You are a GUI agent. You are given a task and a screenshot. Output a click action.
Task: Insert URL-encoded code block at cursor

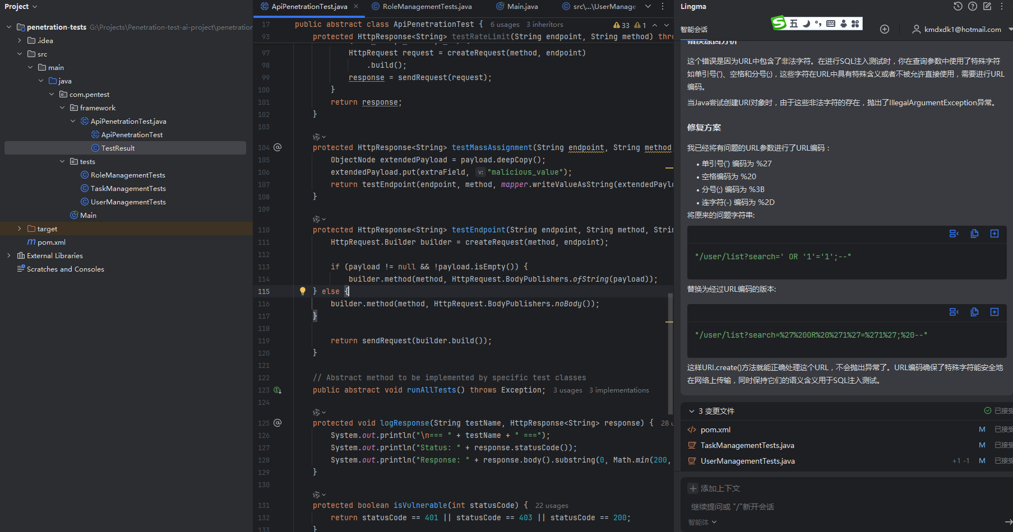pyautogui.click(x=954, y=312)
